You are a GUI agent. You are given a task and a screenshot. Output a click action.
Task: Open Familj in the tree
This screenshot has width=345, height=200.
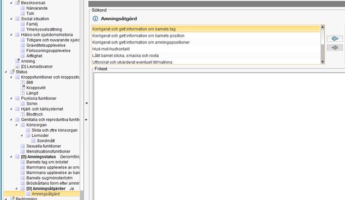pos(32,24)
